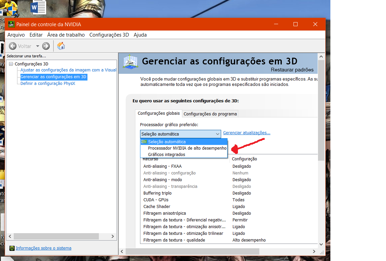Click the system information icon at bottom left

click(12, 248)
